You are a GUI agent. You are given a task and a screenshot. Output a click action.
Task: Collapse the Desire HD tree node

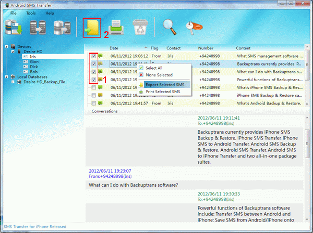click(13, 51)
